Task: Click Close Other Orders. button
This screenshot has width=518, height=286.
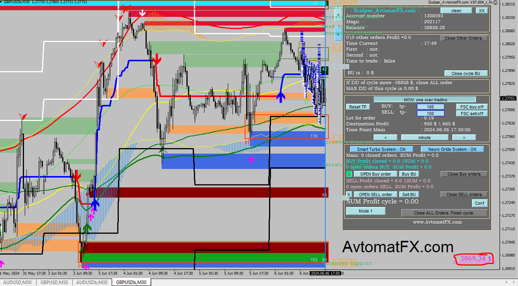Action: (464, 38)
